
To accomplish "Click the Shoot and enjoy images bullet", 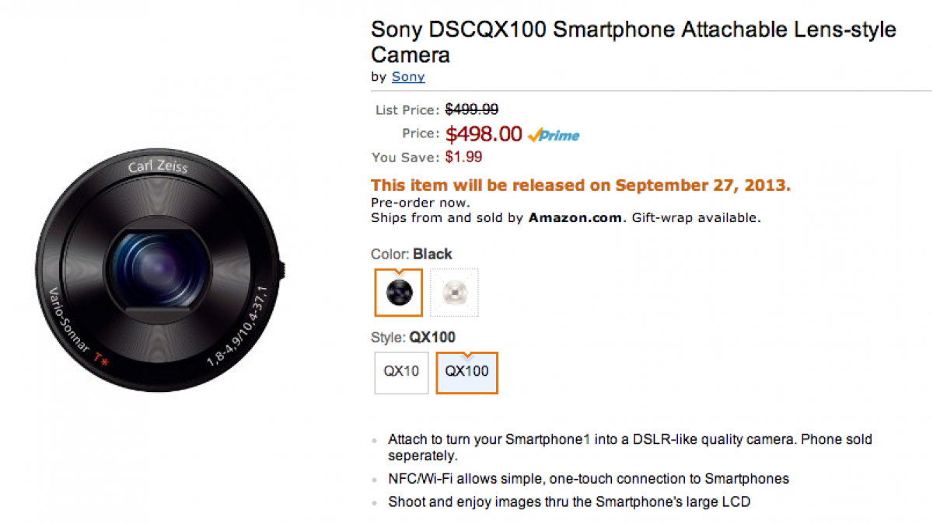I will 569,502.
